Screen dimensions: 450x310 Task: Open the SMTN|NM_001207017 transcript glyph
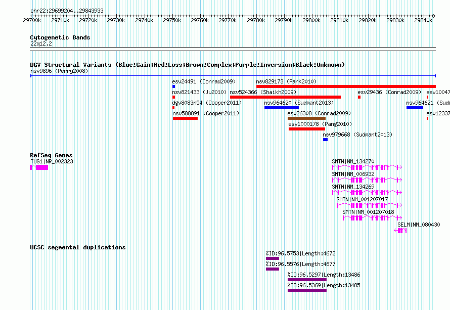click(x=370, y=205)
